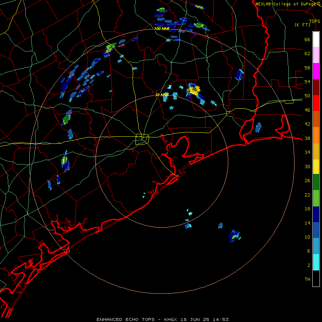Screen dimensions: 322x322
Task: Click the light pink swatch in the color scale
Action: pos(316,55)
